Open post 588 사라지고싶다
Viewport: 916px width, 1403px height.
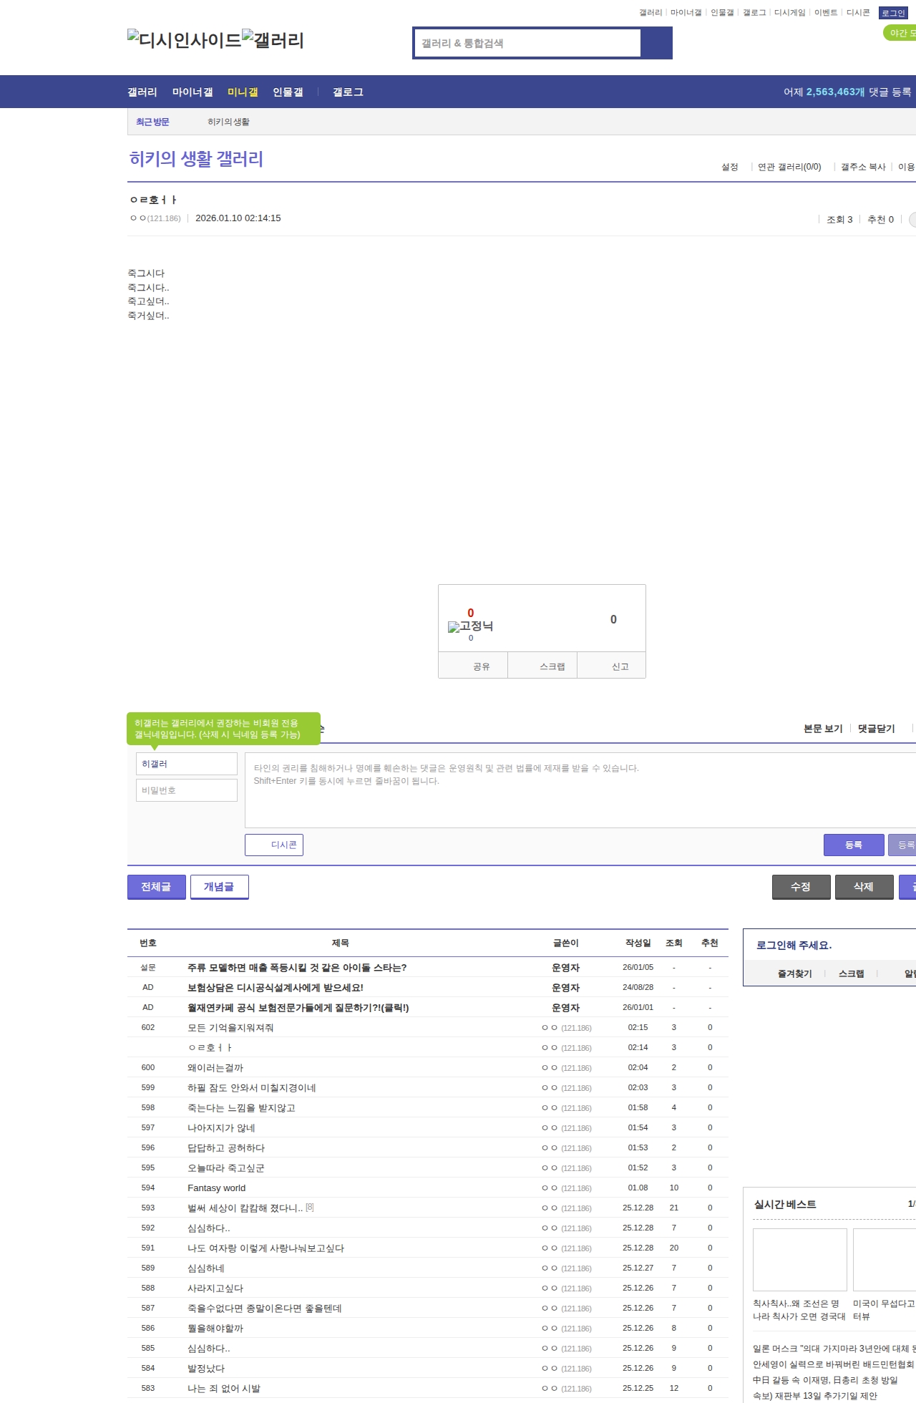(215, 1288)
